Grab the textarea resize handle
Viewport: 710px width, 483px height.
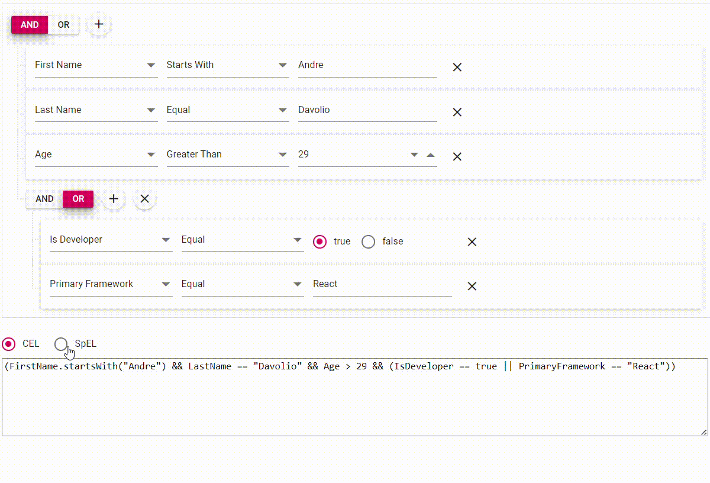(704, 433)
